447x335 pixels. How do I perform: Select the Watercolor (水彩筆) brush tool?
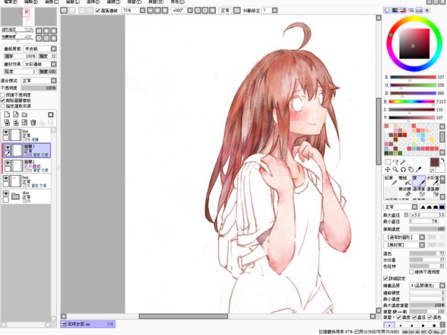[x=432, y=181]
